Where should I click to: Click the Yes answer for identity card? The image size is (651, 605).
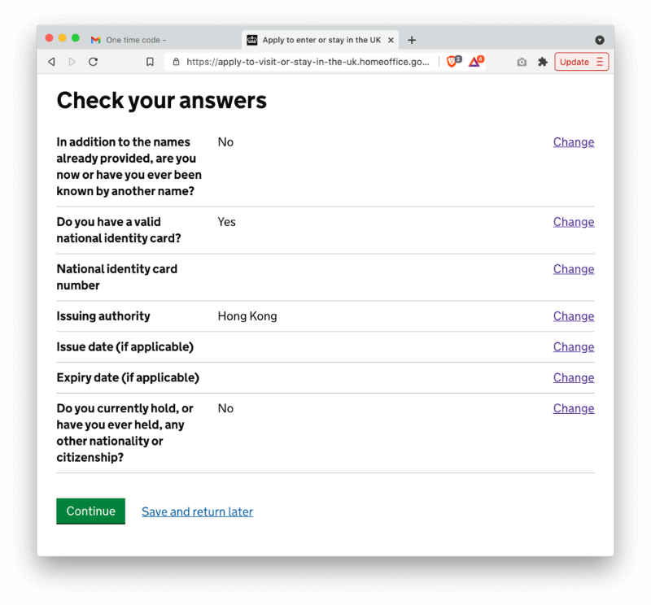[x=227, y=222]
